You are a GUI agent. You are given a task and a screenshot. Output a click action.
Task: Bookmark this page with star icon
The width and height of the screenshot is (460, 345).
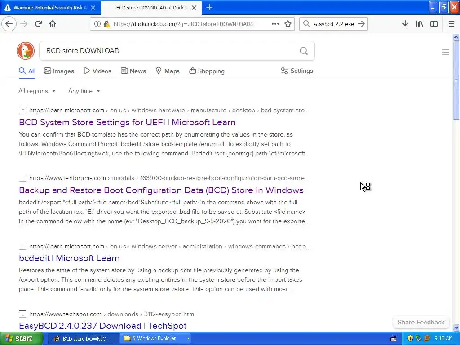tap(288, 24)
